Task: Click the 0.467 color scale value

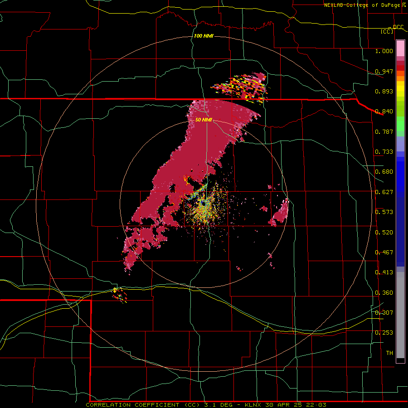Action: 384,253
